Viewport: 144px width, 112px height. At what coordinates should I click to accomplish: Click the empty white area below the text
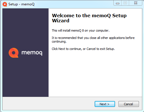coord(95,73)
